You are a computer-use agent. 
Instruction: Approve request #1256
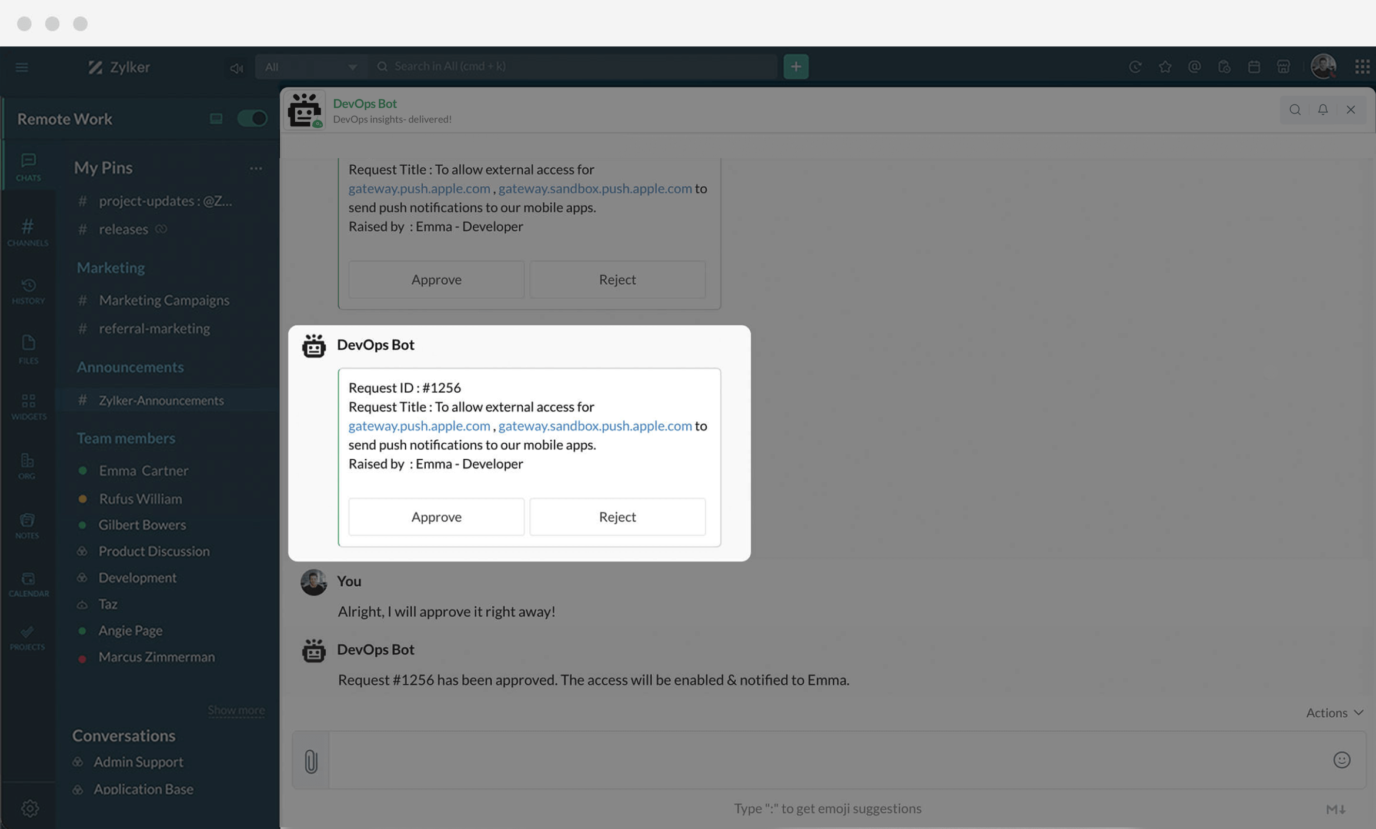pos(436,517)
